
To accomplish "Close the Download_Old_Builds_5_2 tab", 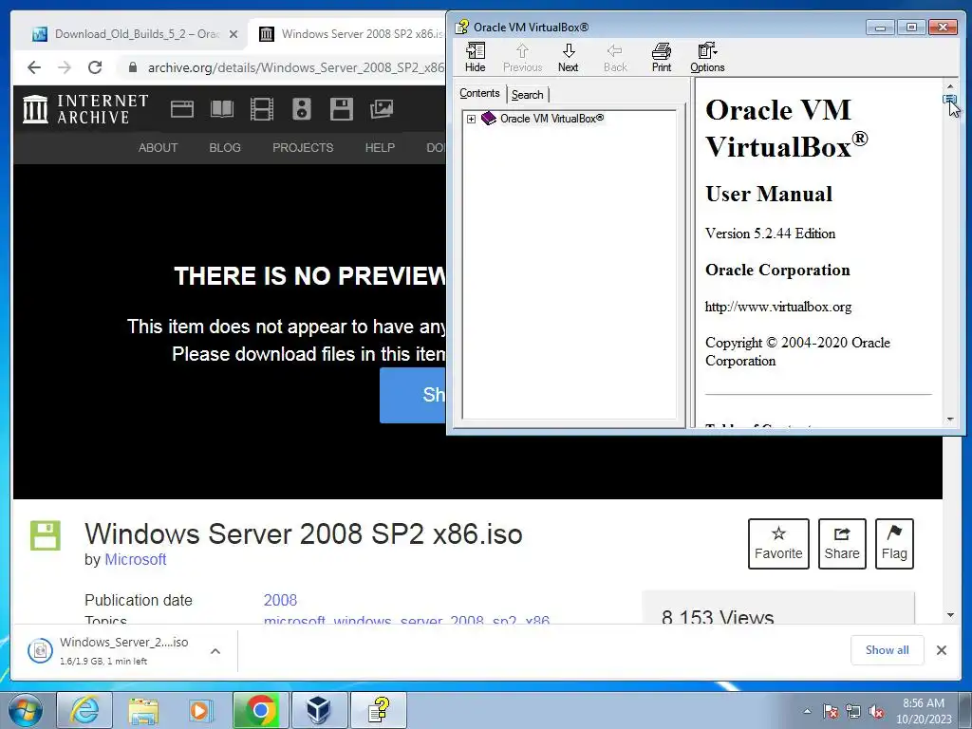I will [x=234, y=34].
